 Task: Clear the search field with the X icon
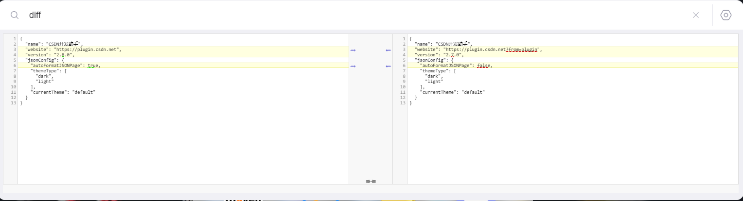pos(696,15)
